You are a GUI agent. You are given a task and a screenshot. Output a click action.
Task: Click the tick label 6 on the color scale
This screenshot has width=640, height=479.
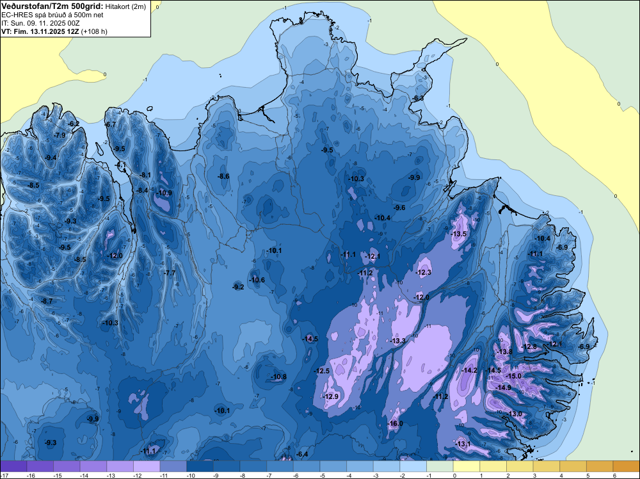click(614, 475)
